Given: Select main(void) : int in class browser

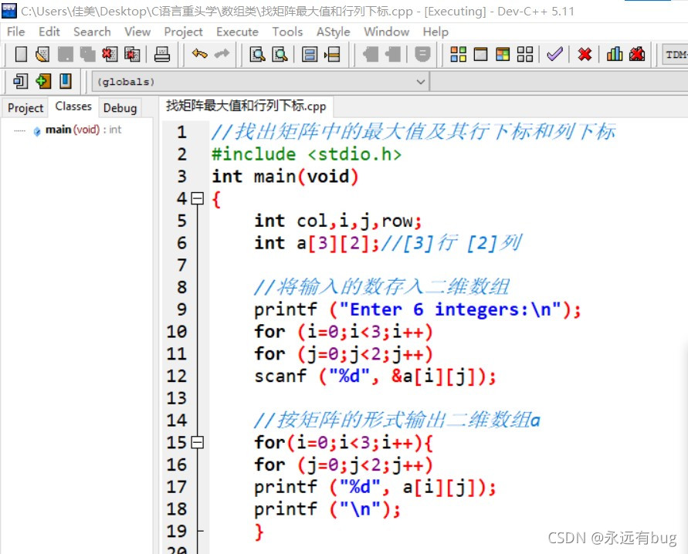Looking at the screenshot, I should 83,130.
